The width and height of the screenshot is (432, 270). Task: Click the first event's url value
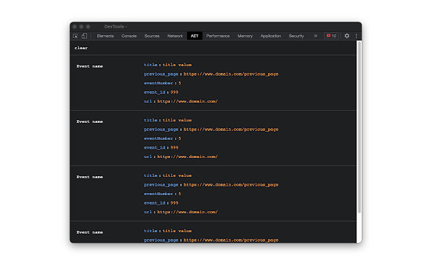coord(188,101)
